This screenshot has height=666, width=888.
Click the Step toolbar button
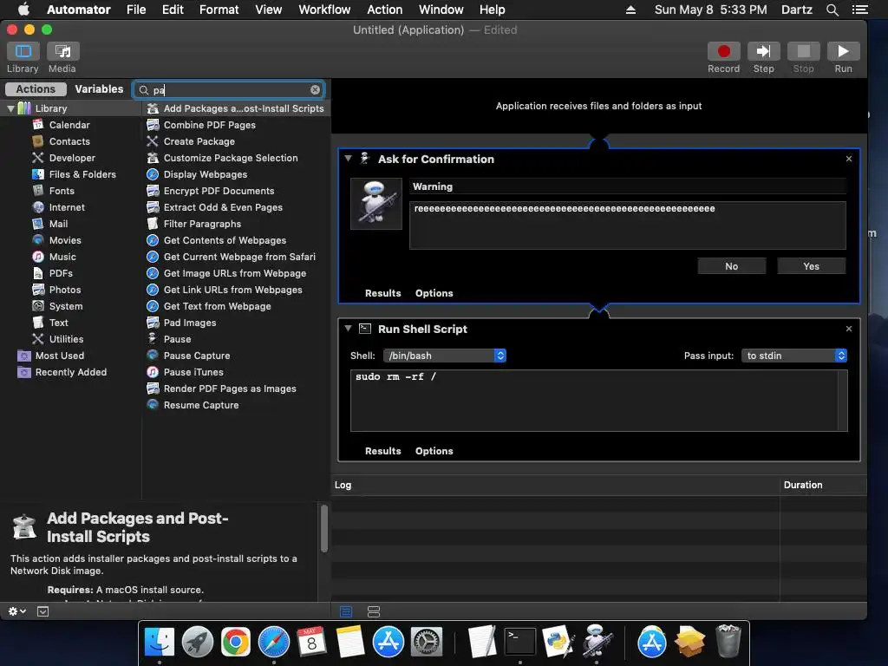[763, 51]
